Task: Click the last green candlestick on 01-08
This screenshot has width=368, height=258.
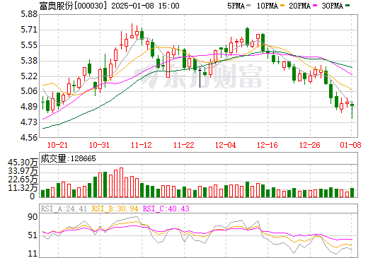Action: tap(352, 110)
